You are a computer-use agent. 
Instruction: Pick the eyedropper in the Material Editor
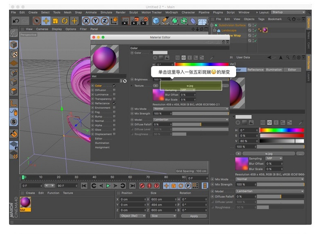coord(212,58)
